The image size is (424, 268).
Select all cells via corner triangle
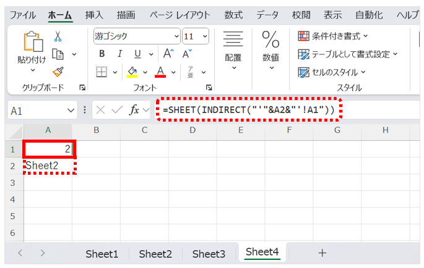point(14,132)
